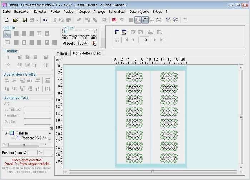Click the canvas vertical scroll-up arrow
This screenshot has height=180, width=250.
pos(241,67)
